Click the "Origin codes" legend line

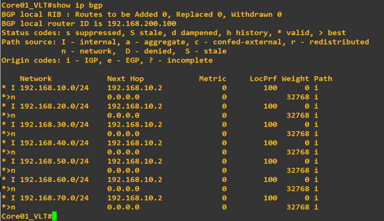click(x=107, y=60)
